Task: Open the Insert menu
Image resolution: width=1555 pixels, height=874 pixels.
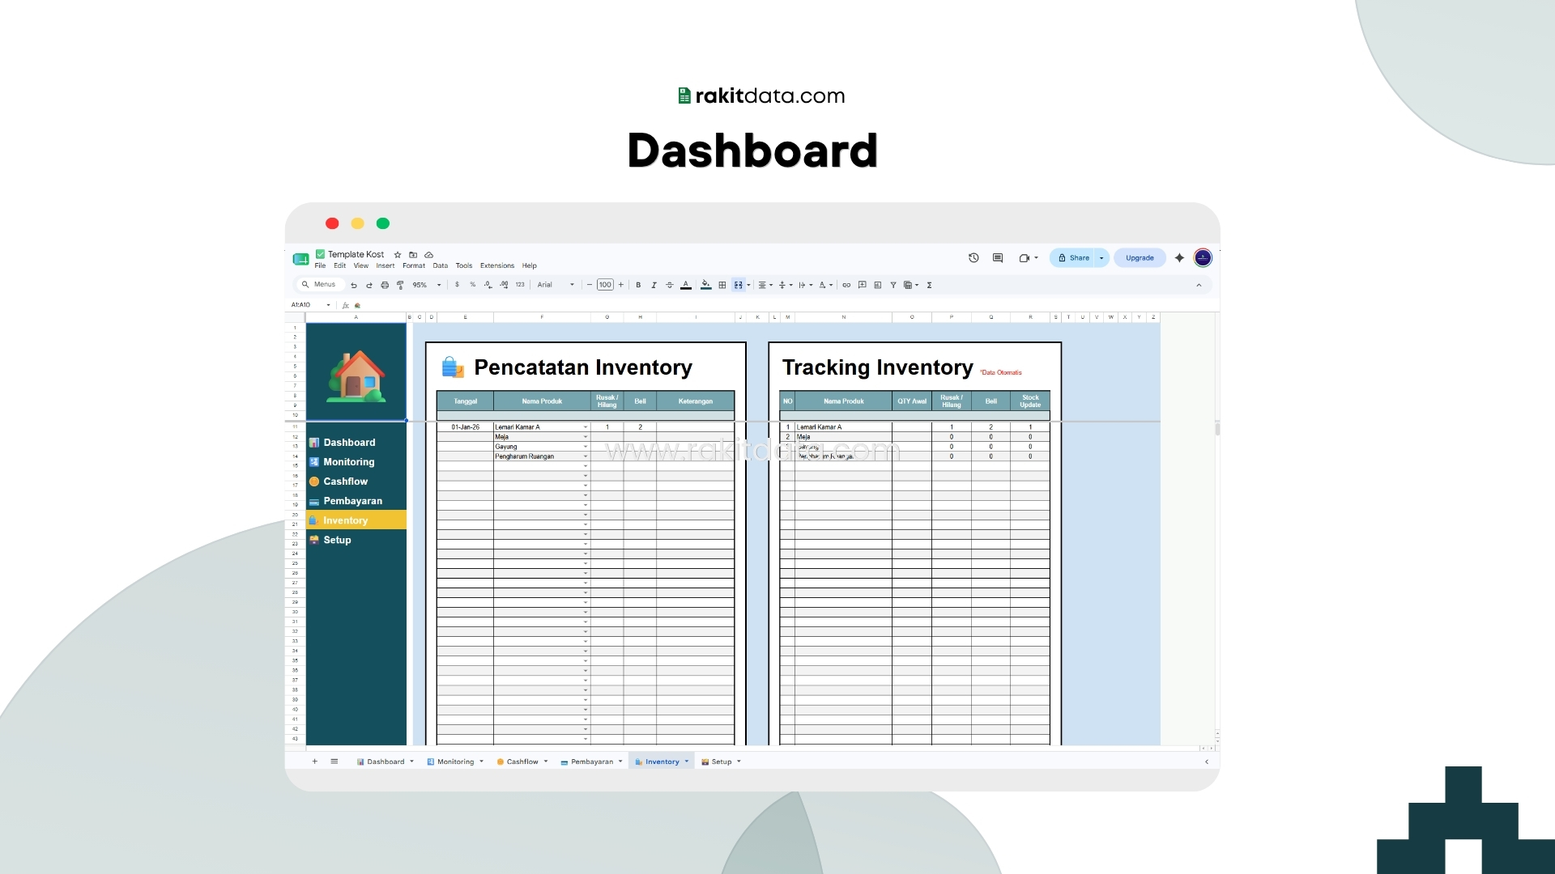Action: 386,265
